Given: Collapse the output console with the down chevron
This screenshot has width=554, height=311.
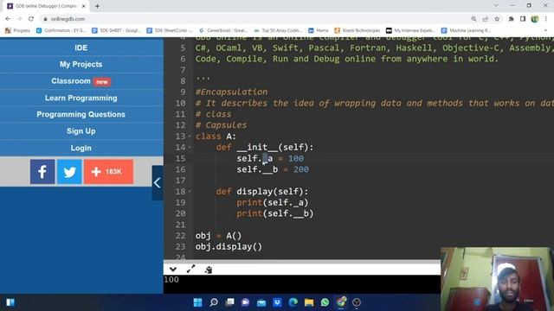Looking at the screenshot, I should [173, 270].
